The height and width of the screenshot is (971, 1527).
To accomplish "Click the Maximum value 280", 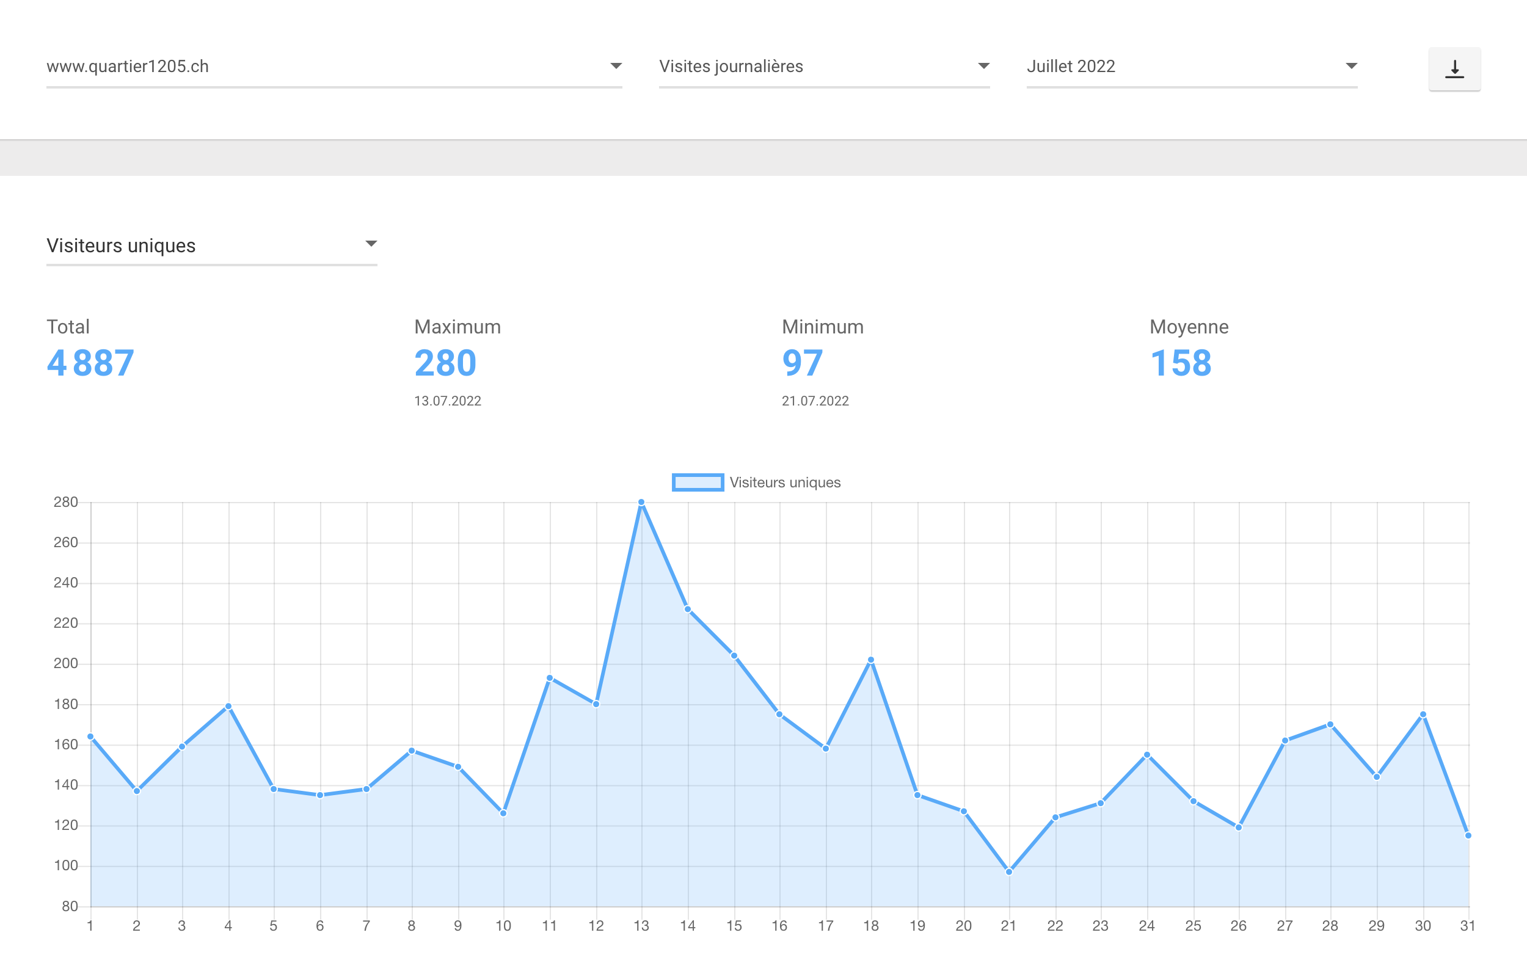I will pos(445,363).
